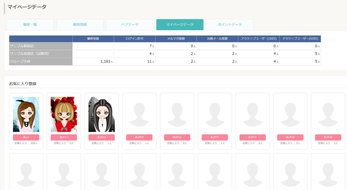The height and width of the screenshot is (190, 347).
Task: Click the あかり placeholder silhouette
Action: point(215,114)
